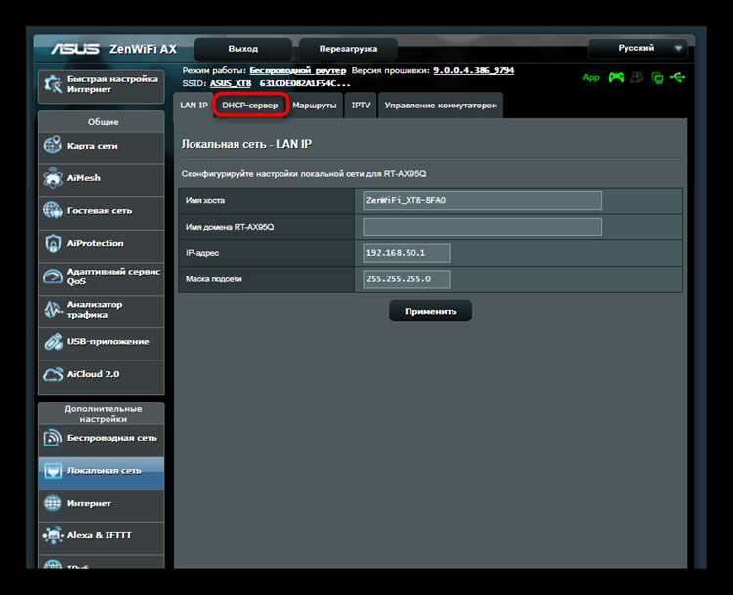Click the USB application icon
Image resolution: width=733 pixels, height=595 pixels.
click(x=53, y=342)
